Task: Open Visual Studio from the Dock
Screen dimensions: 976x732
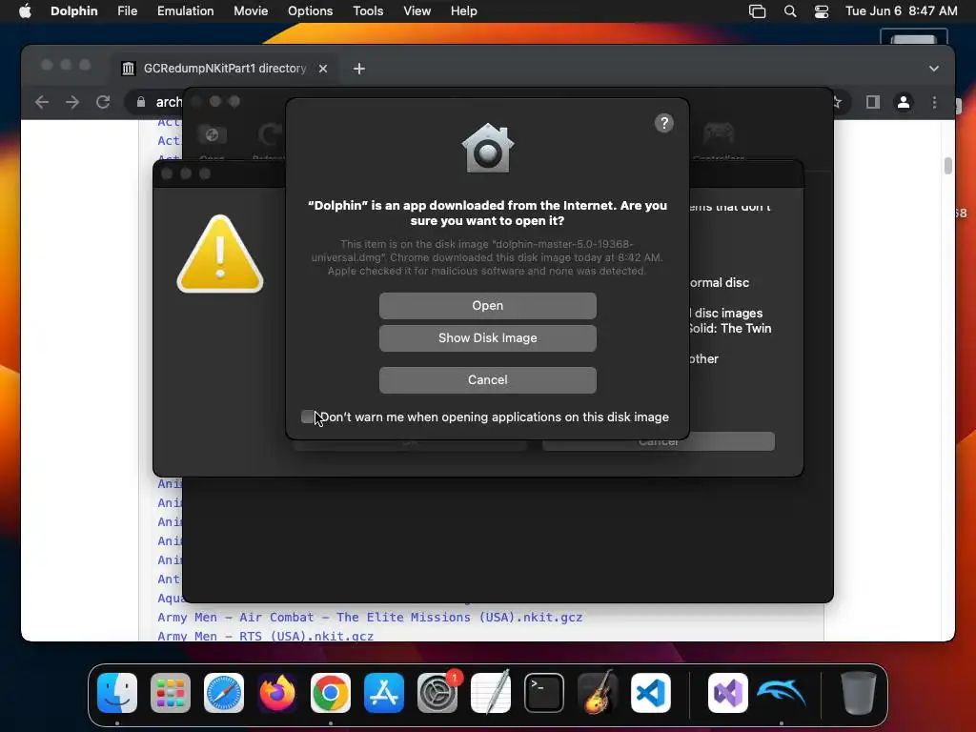Action: [x=727, y=693]
